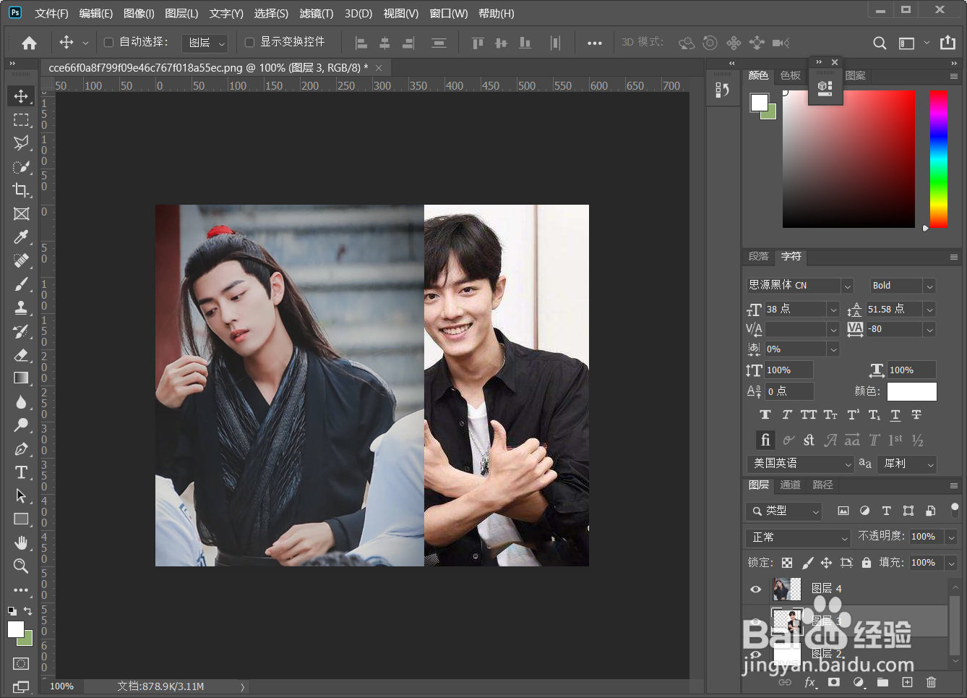The image size is (967, 698).
Task: Click the Share icon at top right
Action: (x=947, y=43)
